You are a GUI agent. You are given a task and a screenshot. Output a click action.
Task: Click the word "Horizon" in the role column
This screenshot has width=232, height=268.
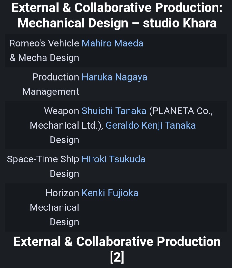pyautogui.click(x=63, y=193)
